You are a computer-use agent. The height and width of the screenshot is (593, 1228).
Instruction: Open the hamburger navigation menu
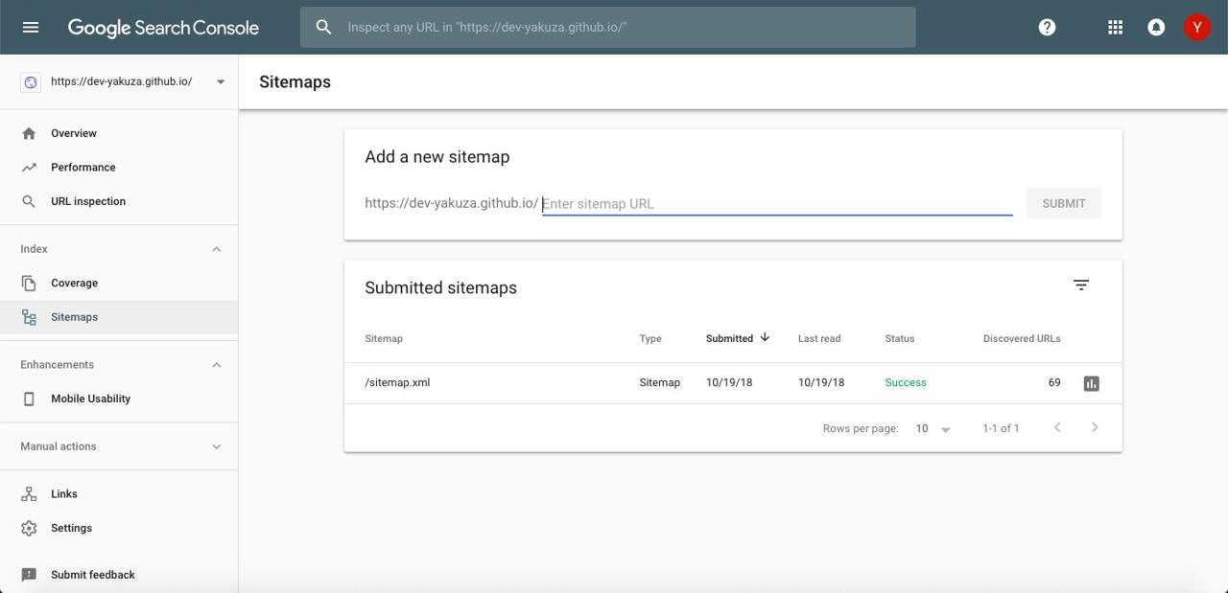coord(31,27)
